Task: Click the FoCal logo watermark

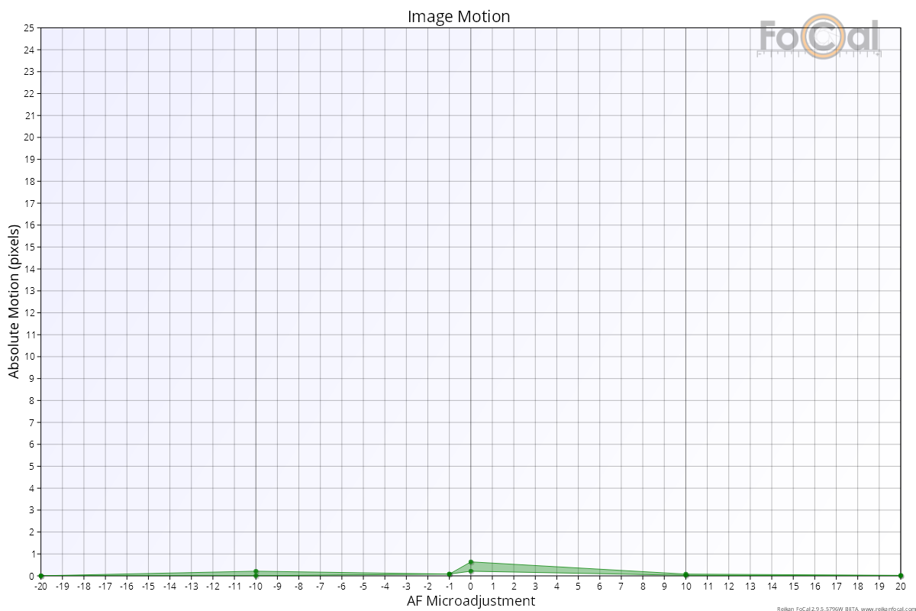Action: (818, 37)
